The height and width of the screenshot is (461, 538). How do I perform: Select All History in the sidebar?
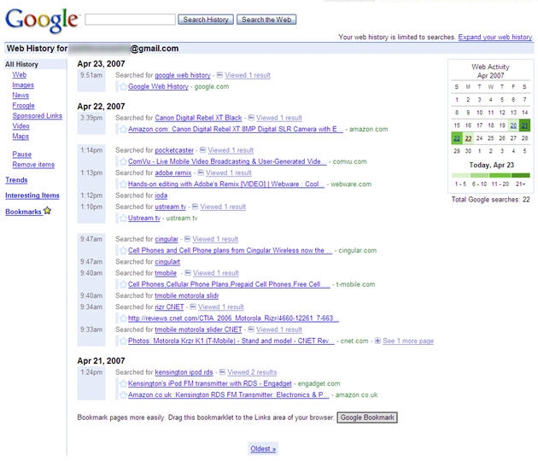click(x=21, y=64)
